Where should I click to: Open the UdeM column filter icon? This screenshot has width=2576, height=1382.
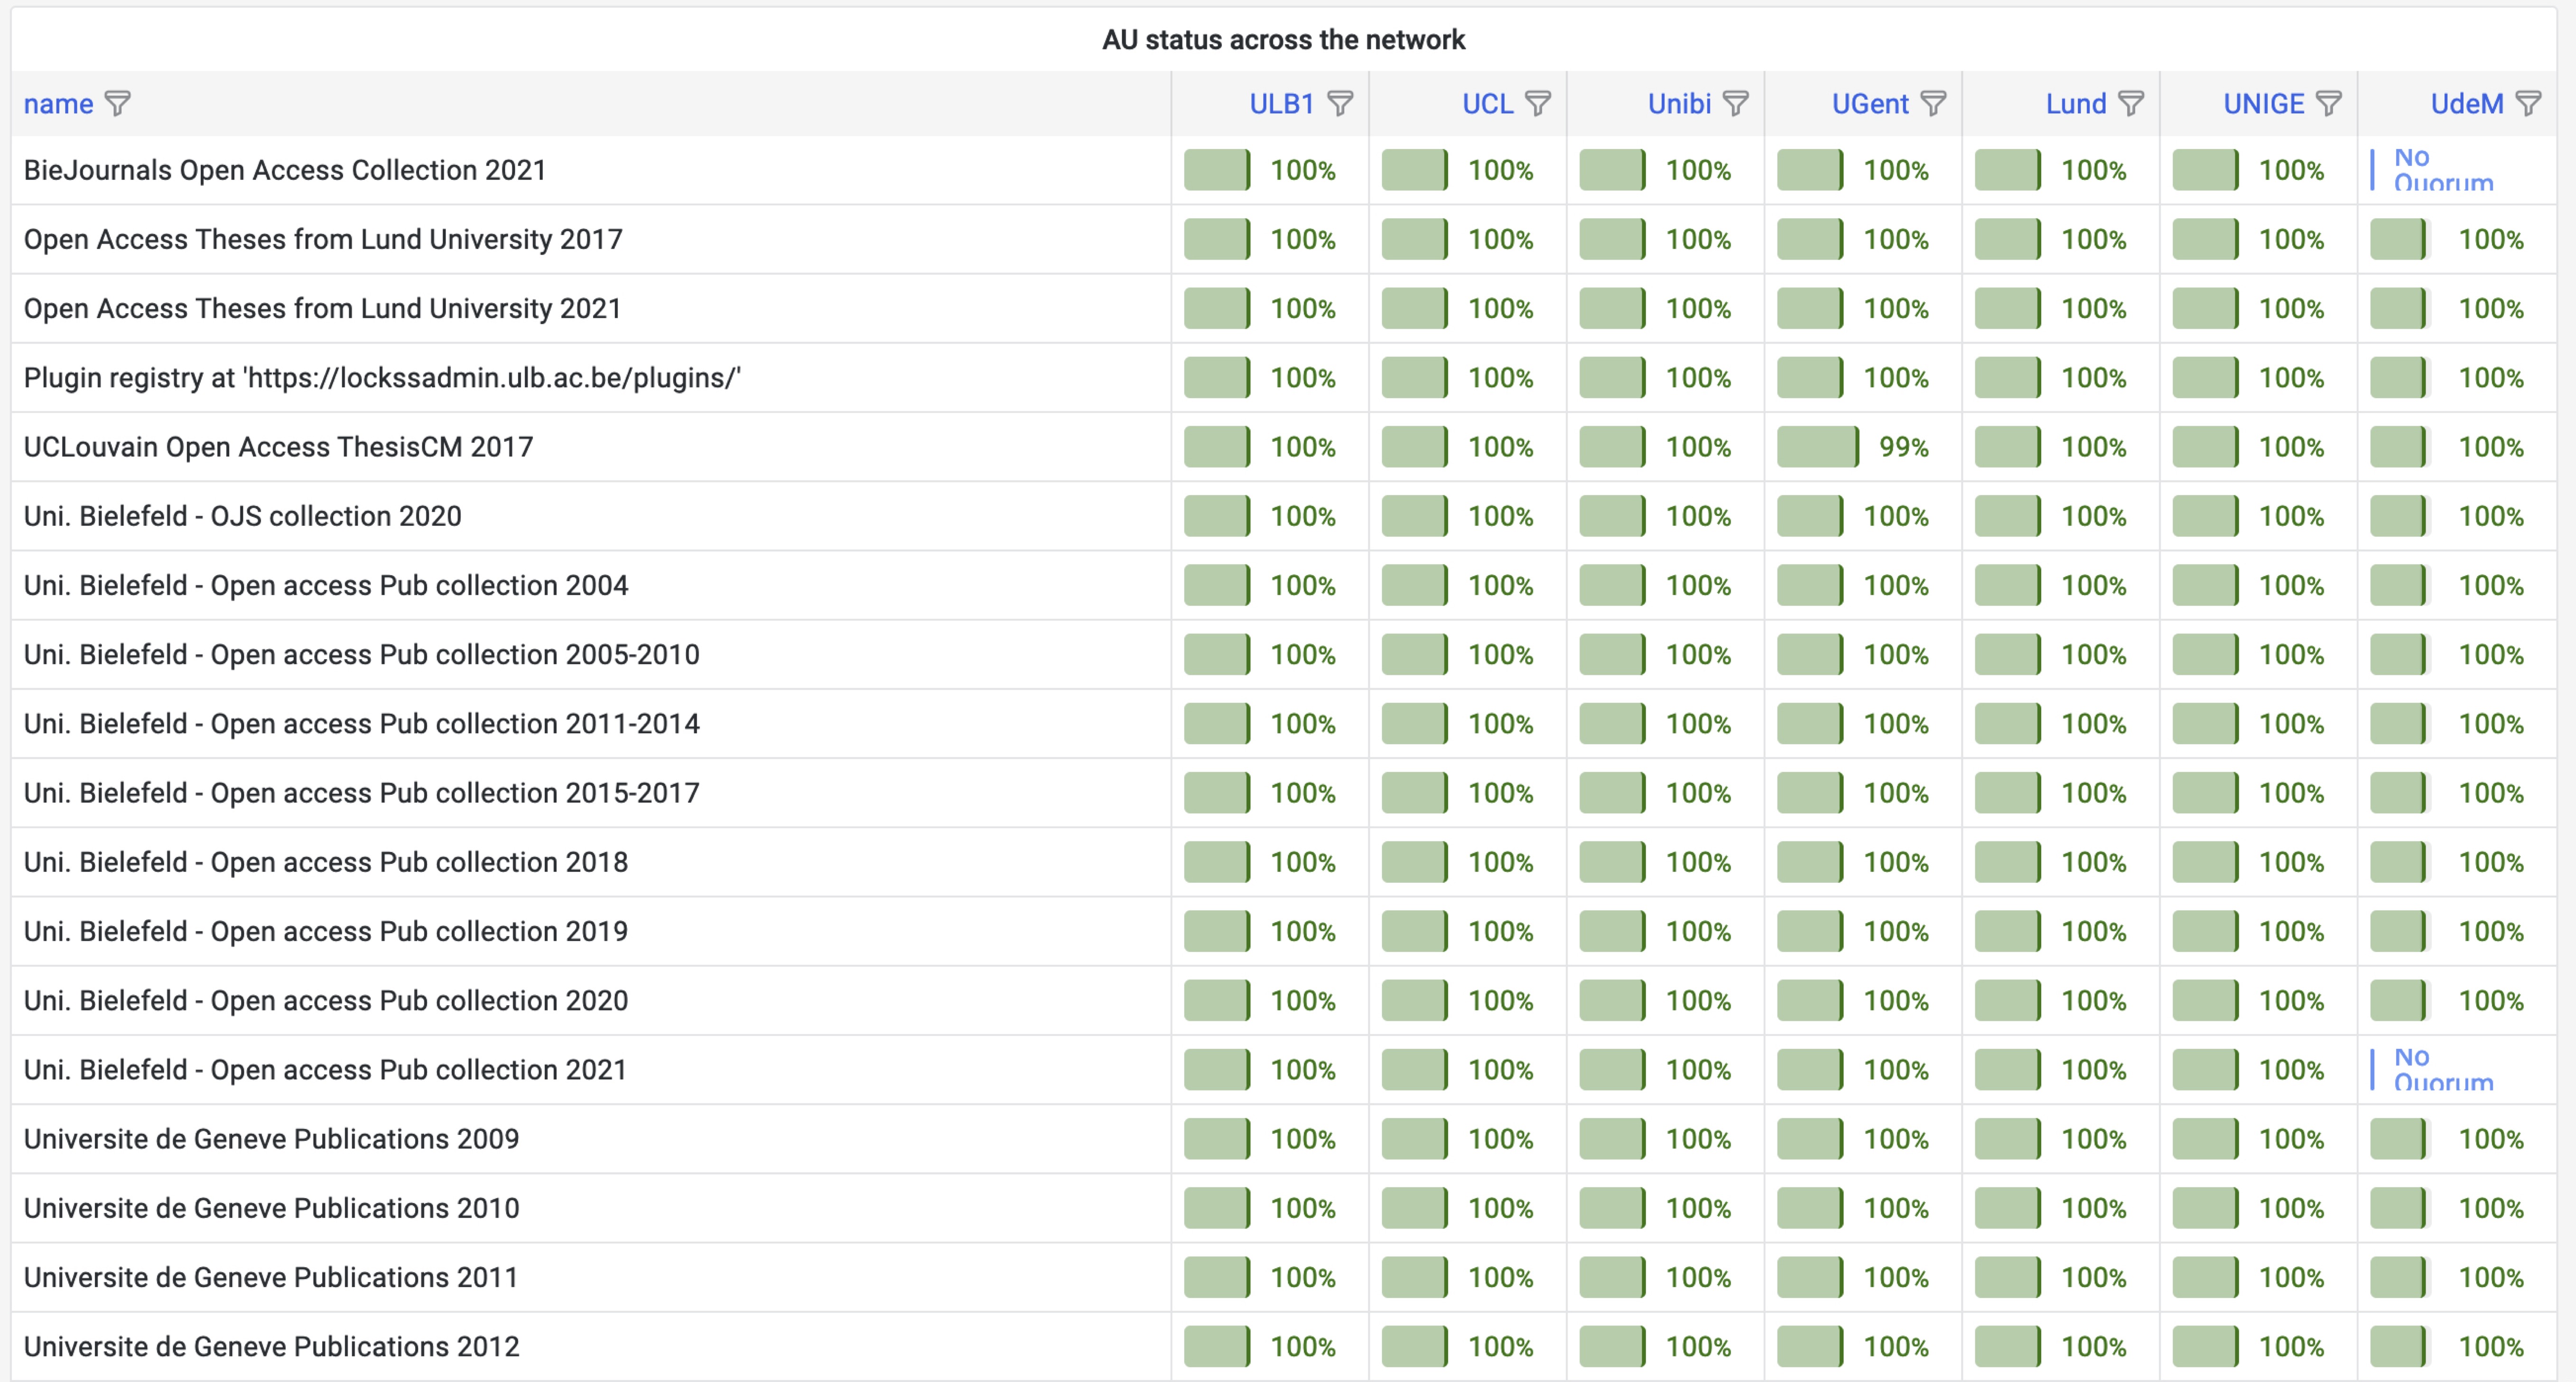coord(2528,104)
